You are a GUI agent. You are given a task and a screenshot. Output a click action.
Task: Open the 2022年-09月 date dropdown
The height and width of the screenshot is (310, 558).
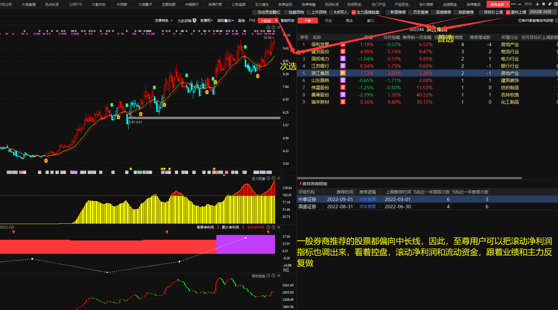542,12
